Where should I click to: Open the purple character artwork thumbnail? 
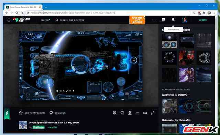click(187, 75)
